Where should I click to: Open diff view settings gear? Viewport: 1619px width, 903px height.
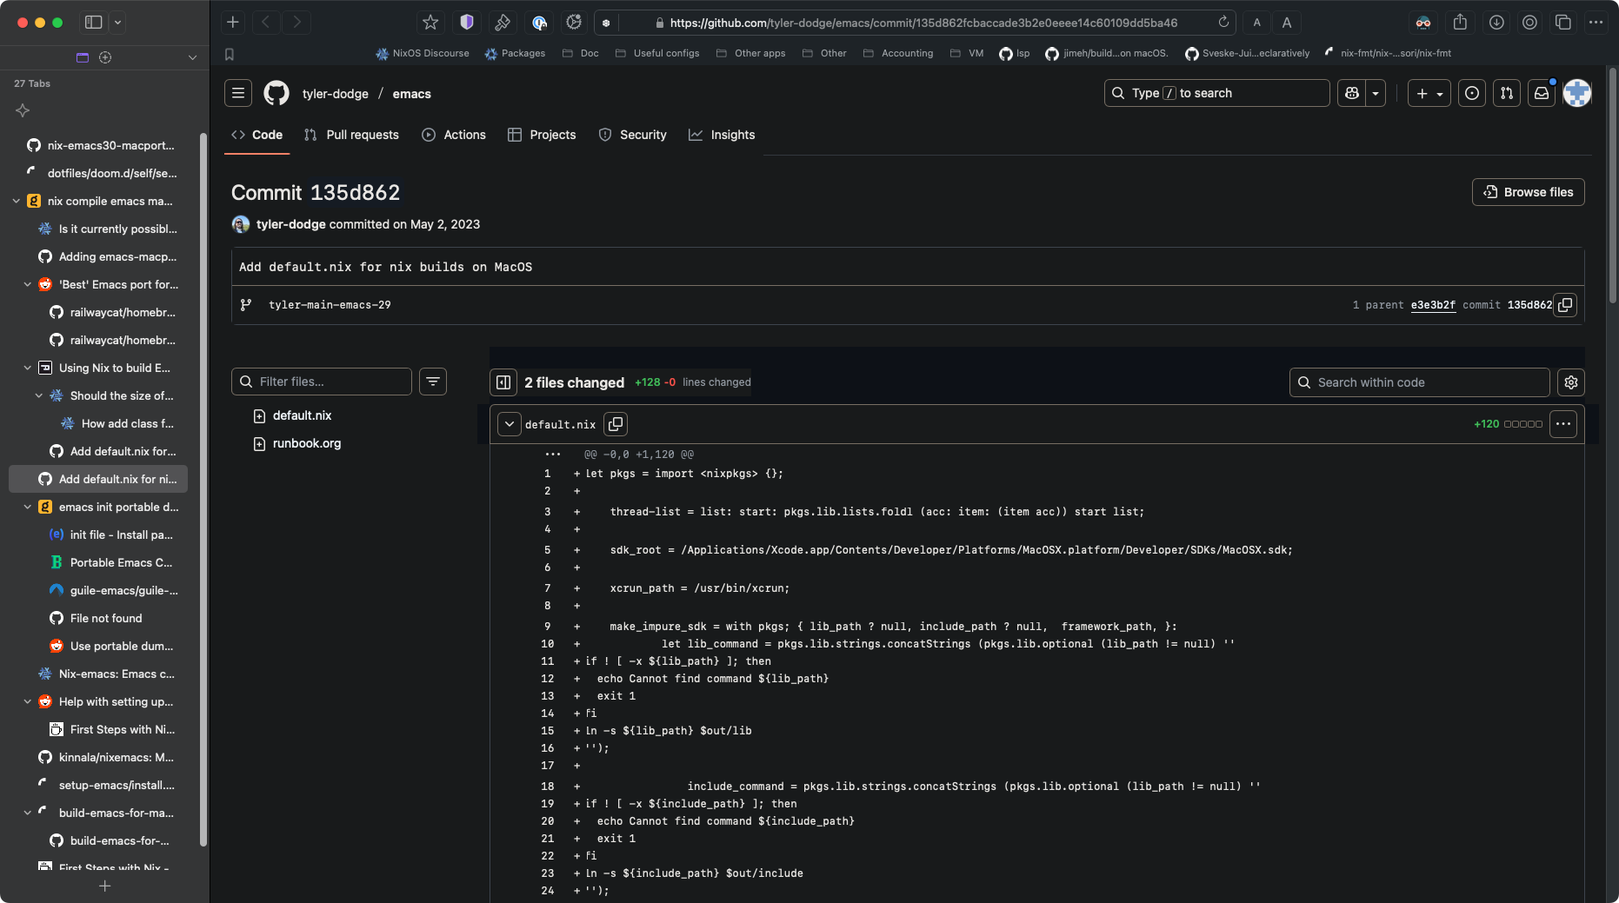(1570, 382)
